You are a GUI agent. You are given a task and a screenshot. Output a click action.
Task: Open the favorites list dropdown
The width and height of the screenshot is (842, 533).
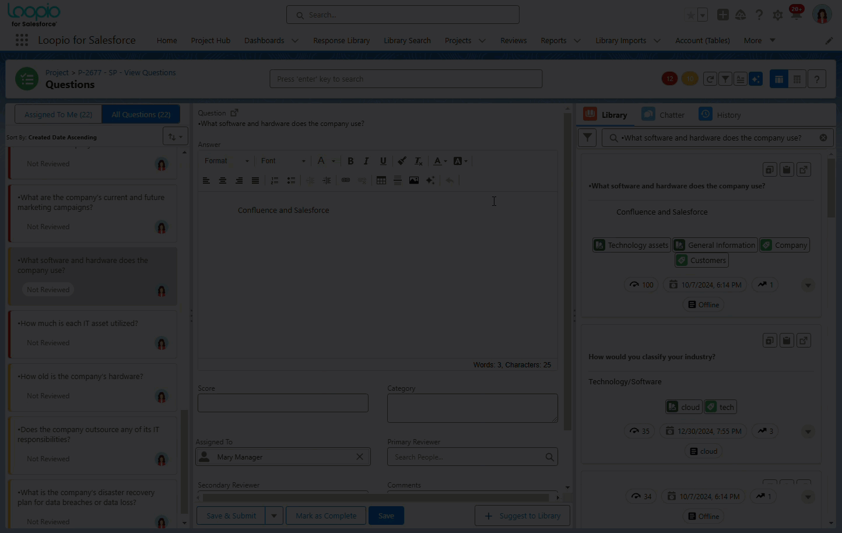click(703, 15)
